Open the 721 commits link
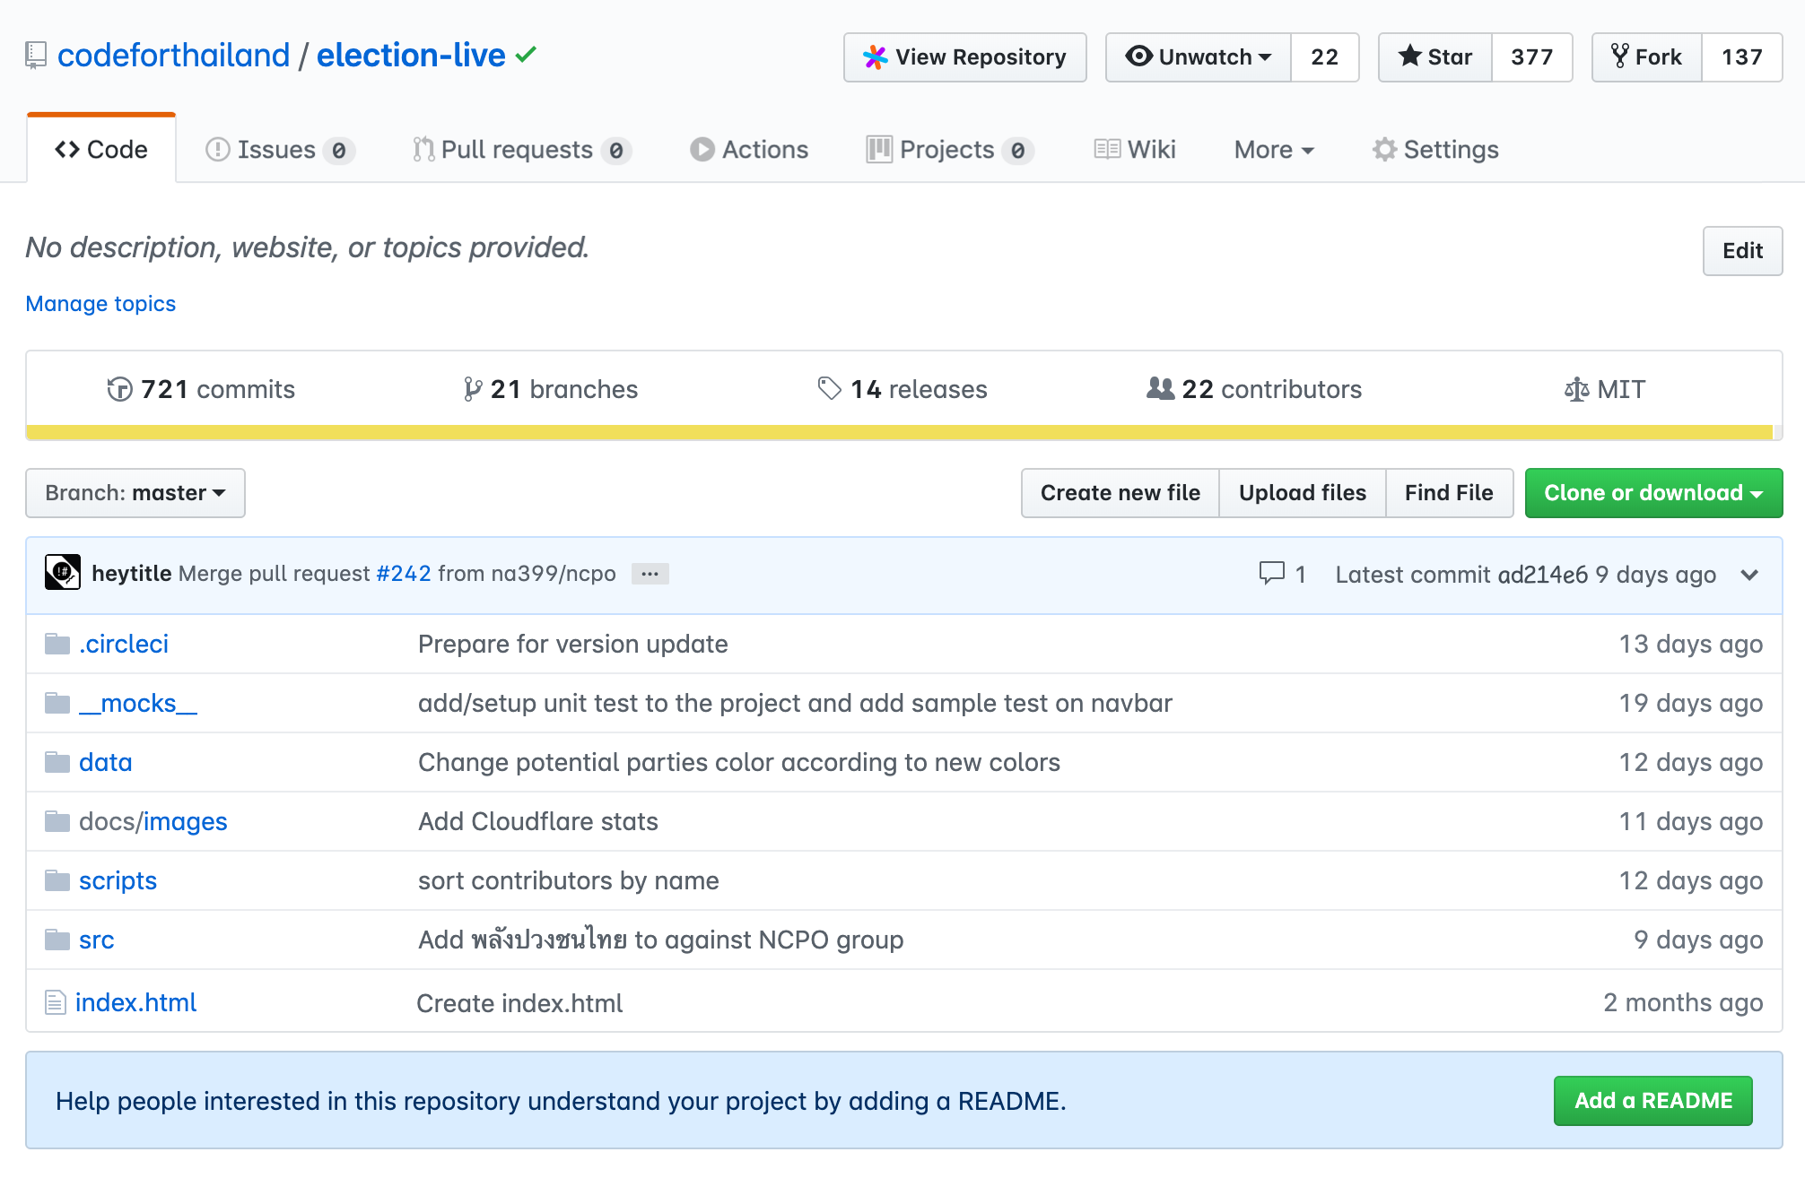1805x1178 pixels. [201, 389]
